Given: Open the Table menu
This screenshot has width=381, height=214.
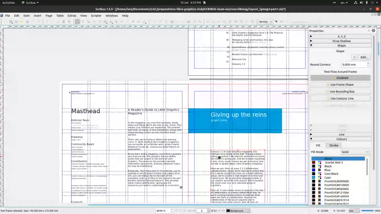Looking at the screenshot, I should click(x=60, y=15).
